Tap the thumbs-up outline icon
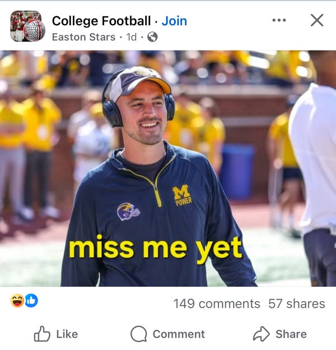336x350 pixels. pyautogui.click(x=42, y=334)
